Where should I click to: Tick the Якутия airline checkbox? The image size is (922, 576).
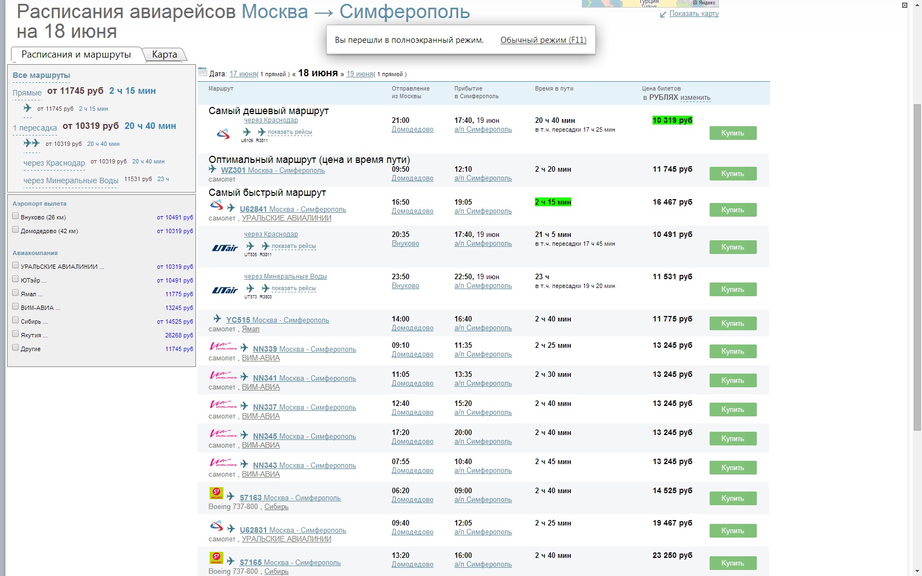coord(15,334)
